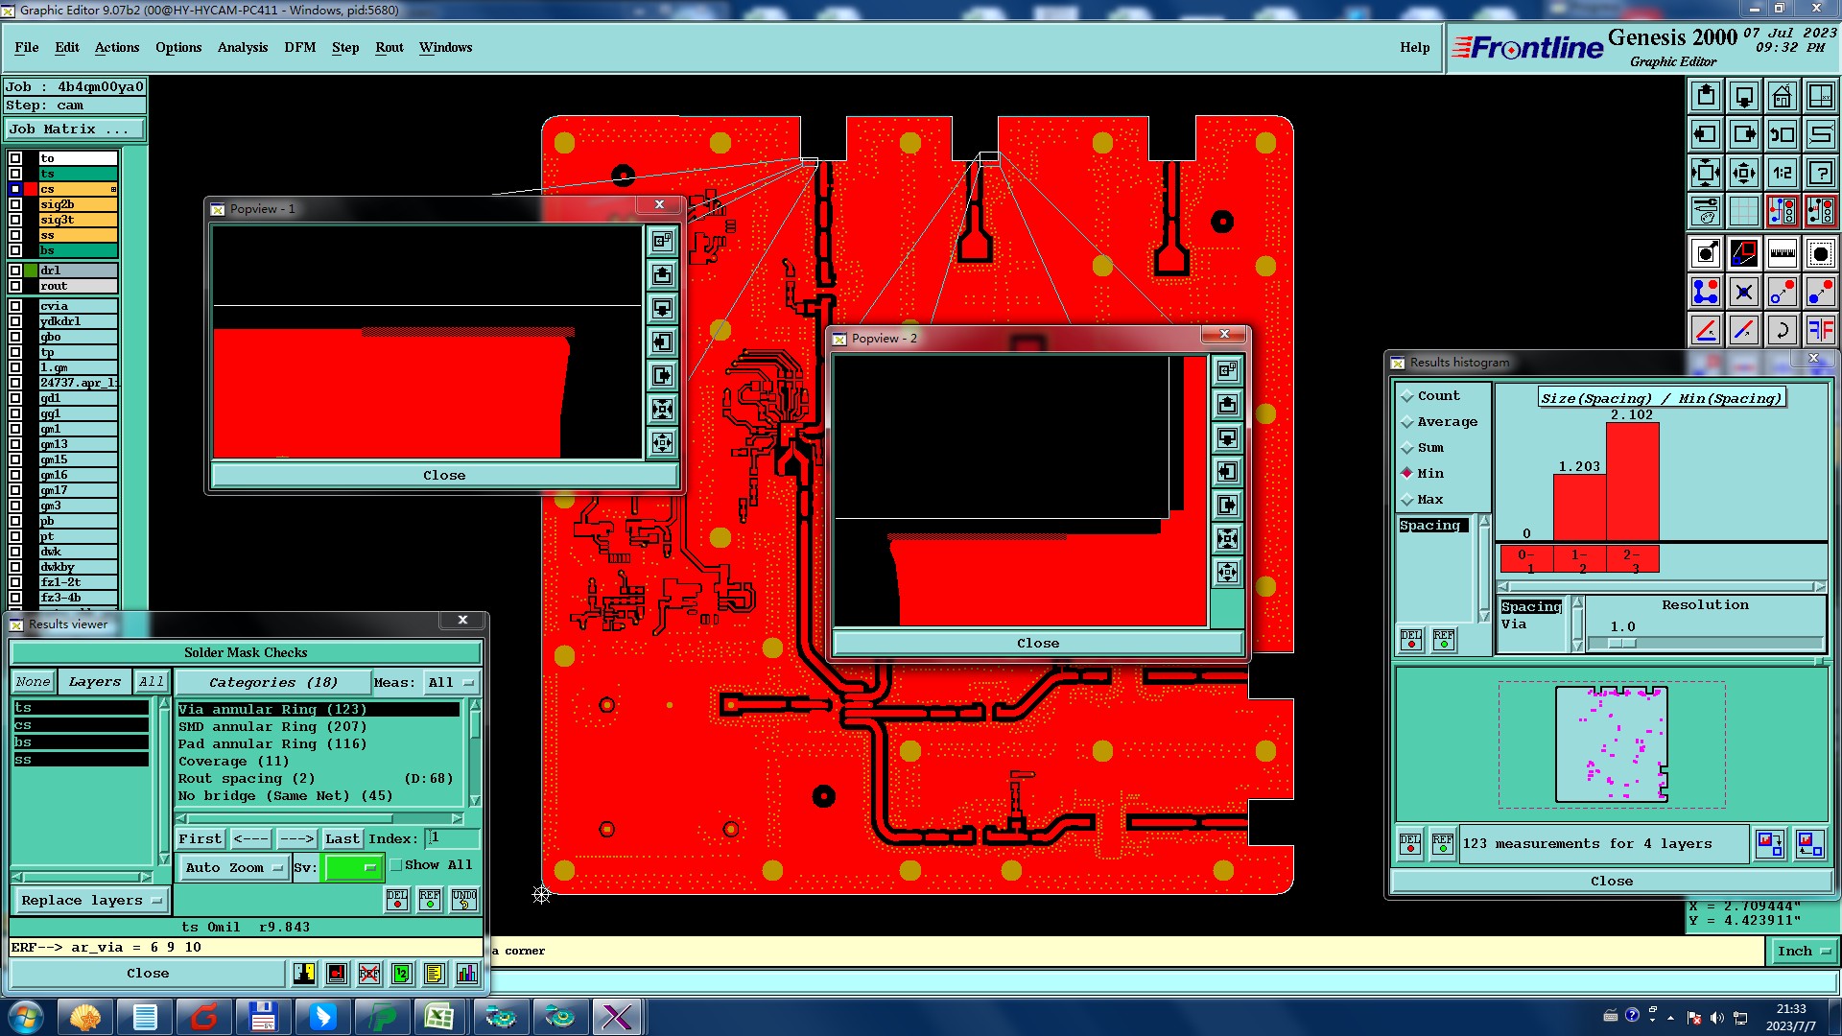Image resolution: width=1842 pixels, height=1036 pixels.
Task: Open the Meas All dropdown
Action: pyautogui.click(x=450, y=683)
